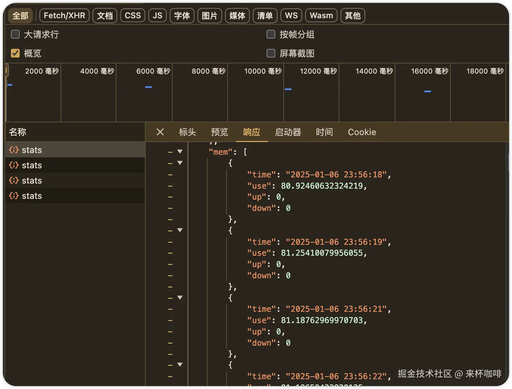Image resolution: width=512 pixels, height=389 pixels.
Task: Close the request details panel with the X icon
Action: click(160, 132)
